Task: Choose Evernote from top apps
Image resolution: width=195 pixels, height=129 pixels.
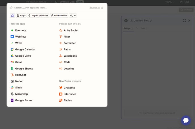Action: (x=21, y=30)
